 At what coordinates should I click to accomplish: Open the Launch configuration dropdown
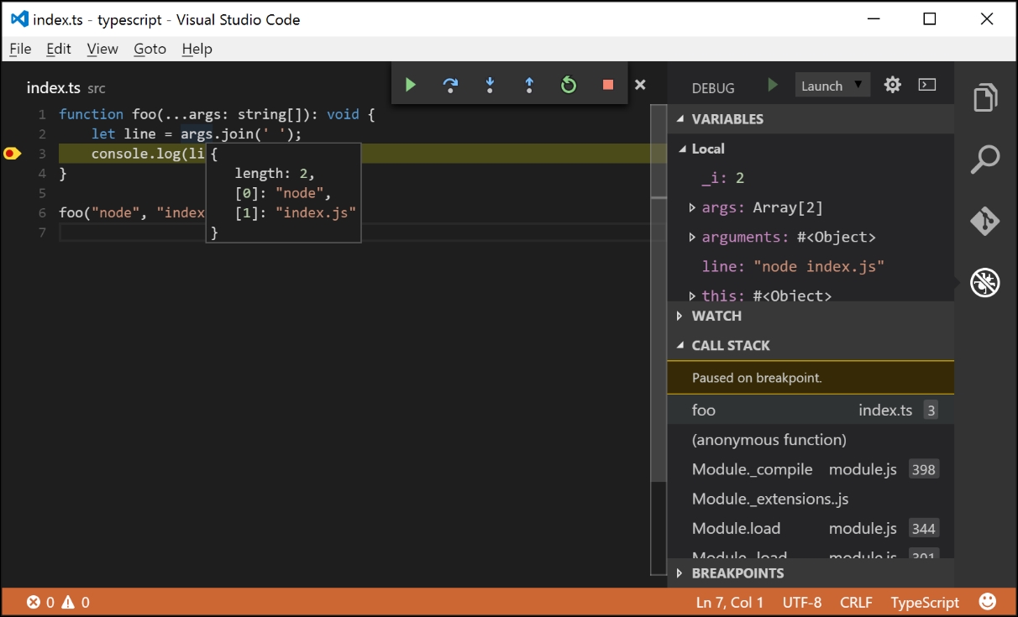click(x=832, y=85)
